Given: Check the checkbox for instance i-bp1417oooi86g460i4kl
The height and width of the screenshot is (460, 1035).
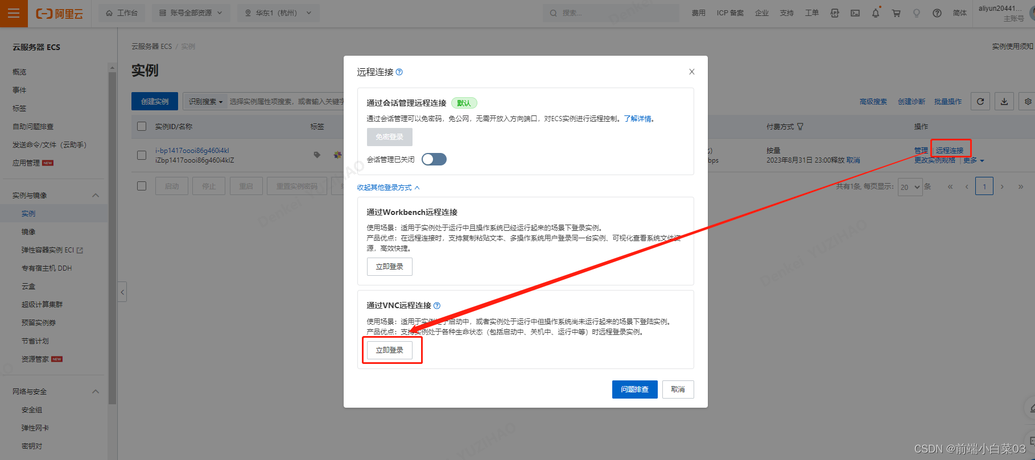Looking at the screenshot, I should point(142,155).
